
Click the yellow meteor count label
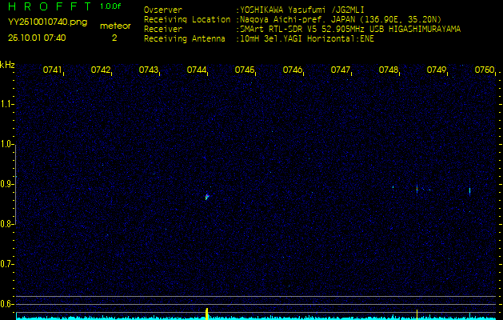tap(114, 26)
